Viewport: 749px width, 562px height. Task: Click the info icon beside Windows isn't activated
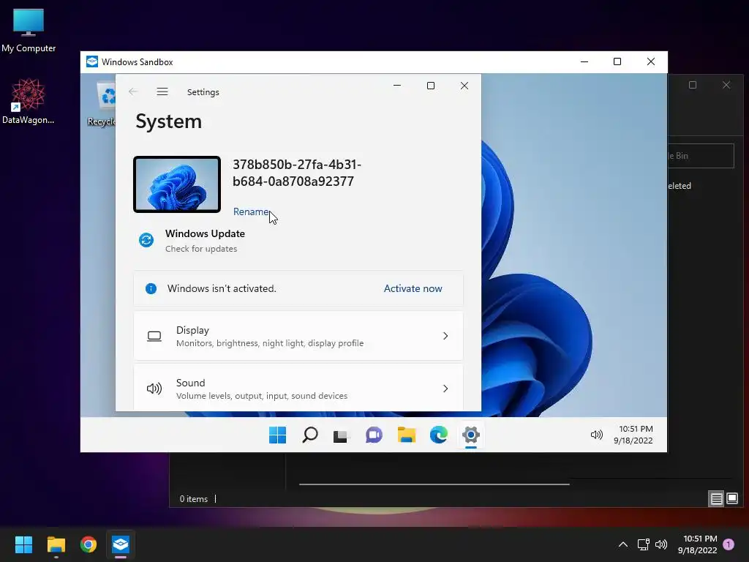[151, 288]
